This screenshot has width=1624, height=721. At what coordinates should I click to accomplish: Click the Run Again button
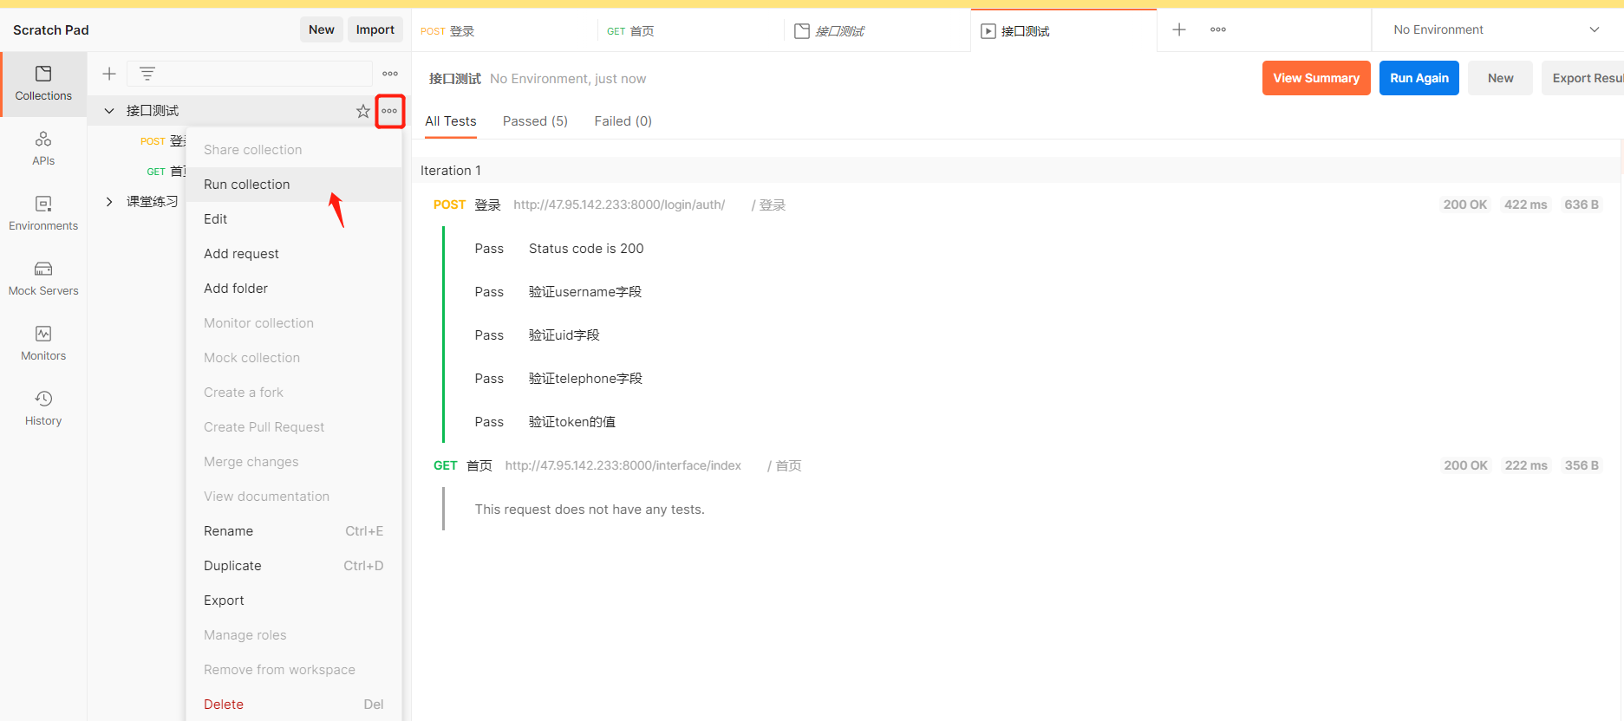coord(1419,78)
